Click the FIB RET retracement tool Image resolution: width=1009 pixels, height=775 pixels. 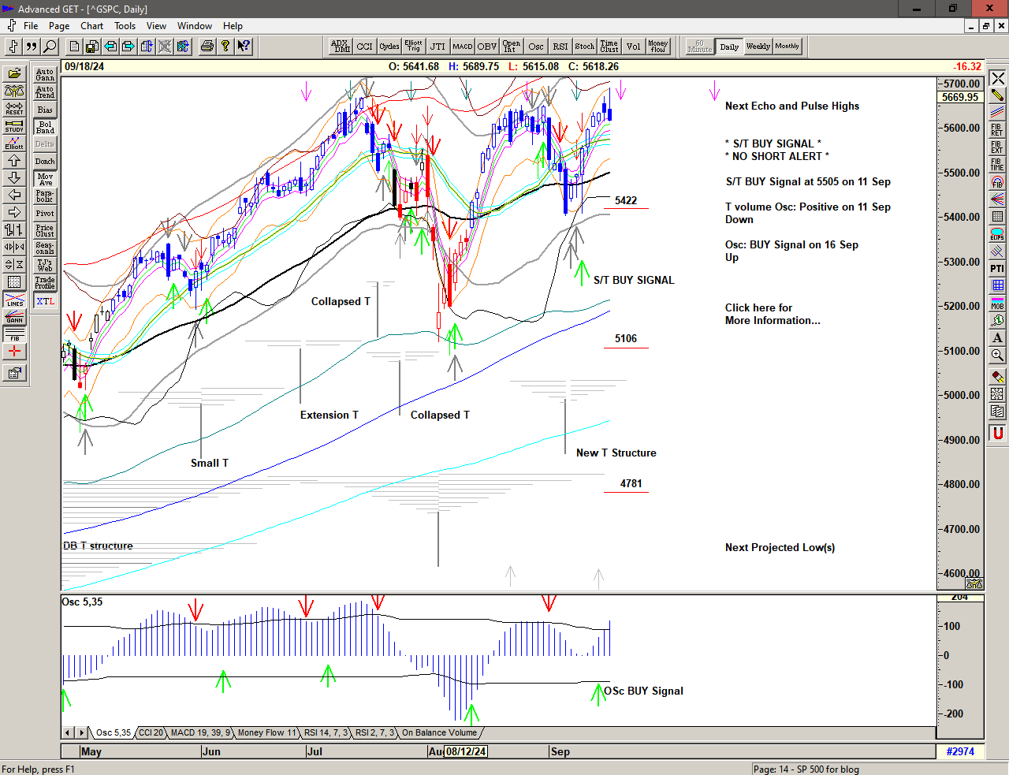click(x=997, y=130)
